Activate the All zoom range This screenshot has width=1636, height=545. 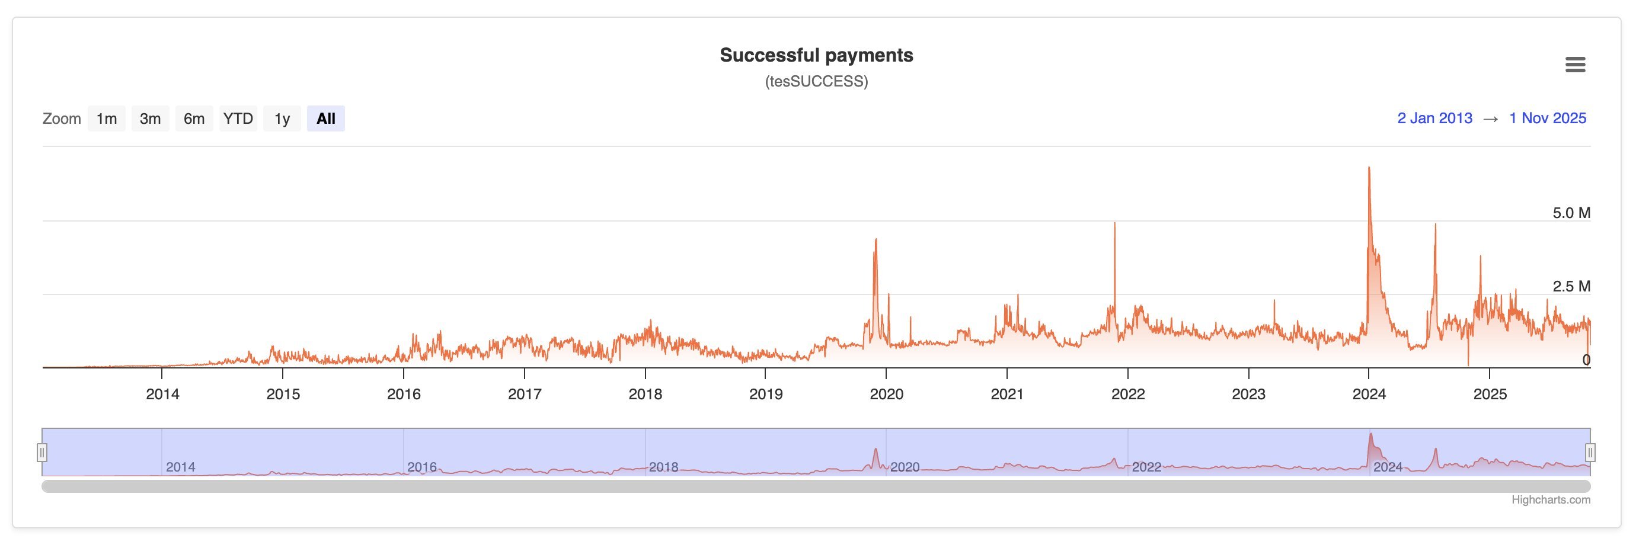[x=326, y=118]
